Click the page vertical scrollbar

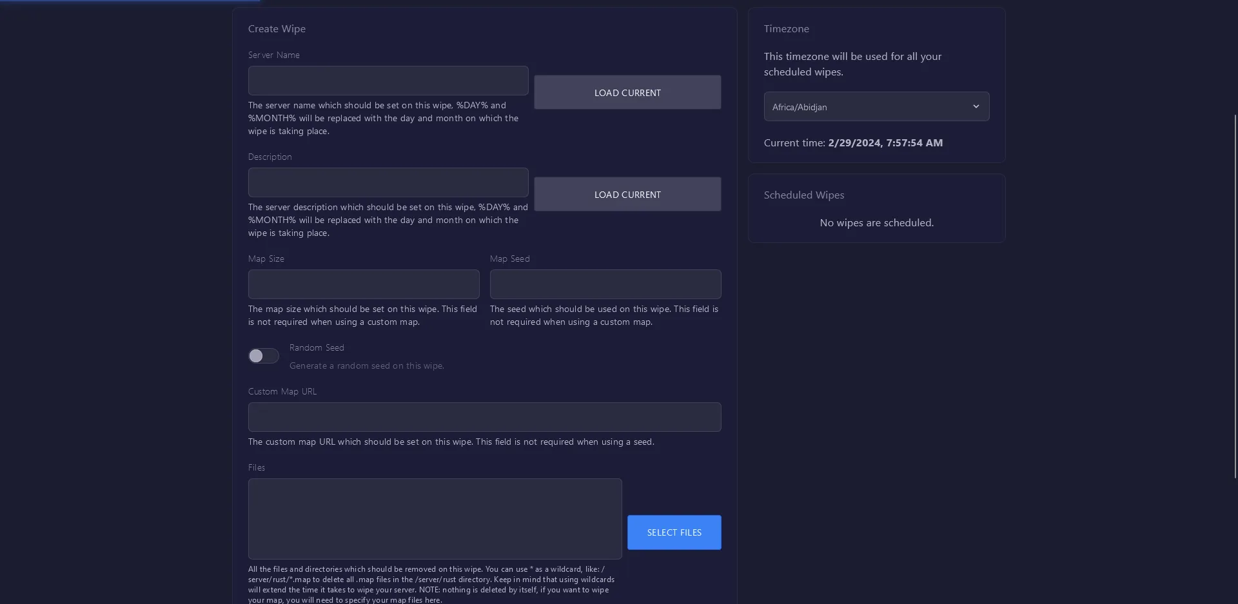(x=1235, y=297)
